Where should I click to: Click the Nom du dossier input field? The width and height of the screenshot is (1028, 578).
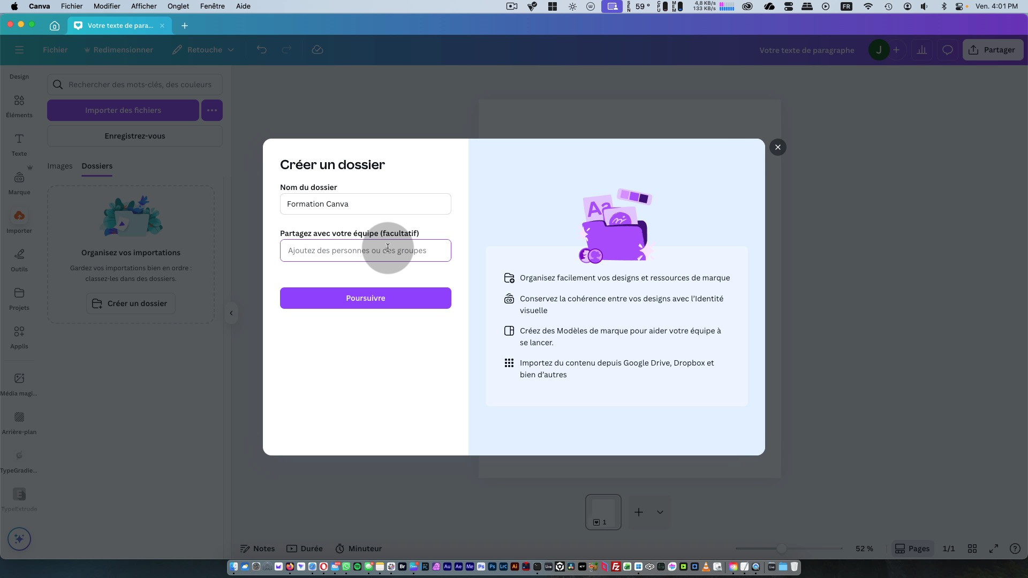(365, 204)
